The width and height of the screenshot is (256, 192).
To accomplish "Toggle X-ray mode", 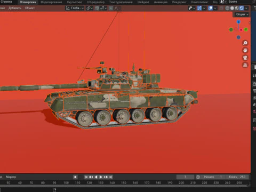I will pyautogui.click(x=221, y=8).
